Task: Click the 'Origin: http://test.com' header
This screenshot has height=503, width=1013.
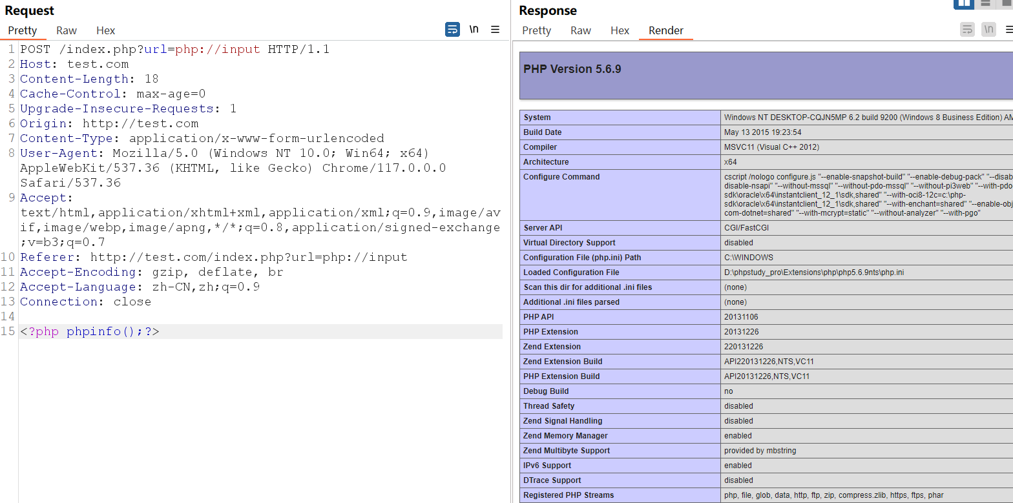Action: point(109,123)
